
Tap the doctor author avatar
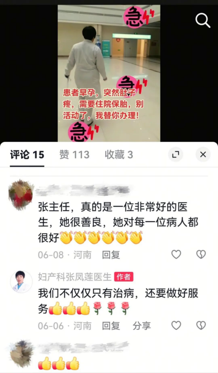coord(21,282)
